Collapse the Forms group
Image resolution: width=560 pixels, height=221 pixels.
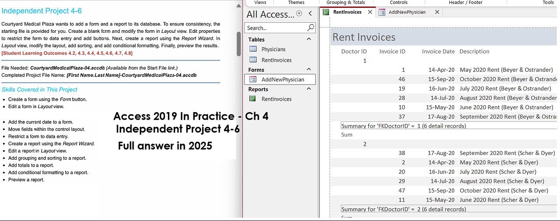tap(309, 69)
